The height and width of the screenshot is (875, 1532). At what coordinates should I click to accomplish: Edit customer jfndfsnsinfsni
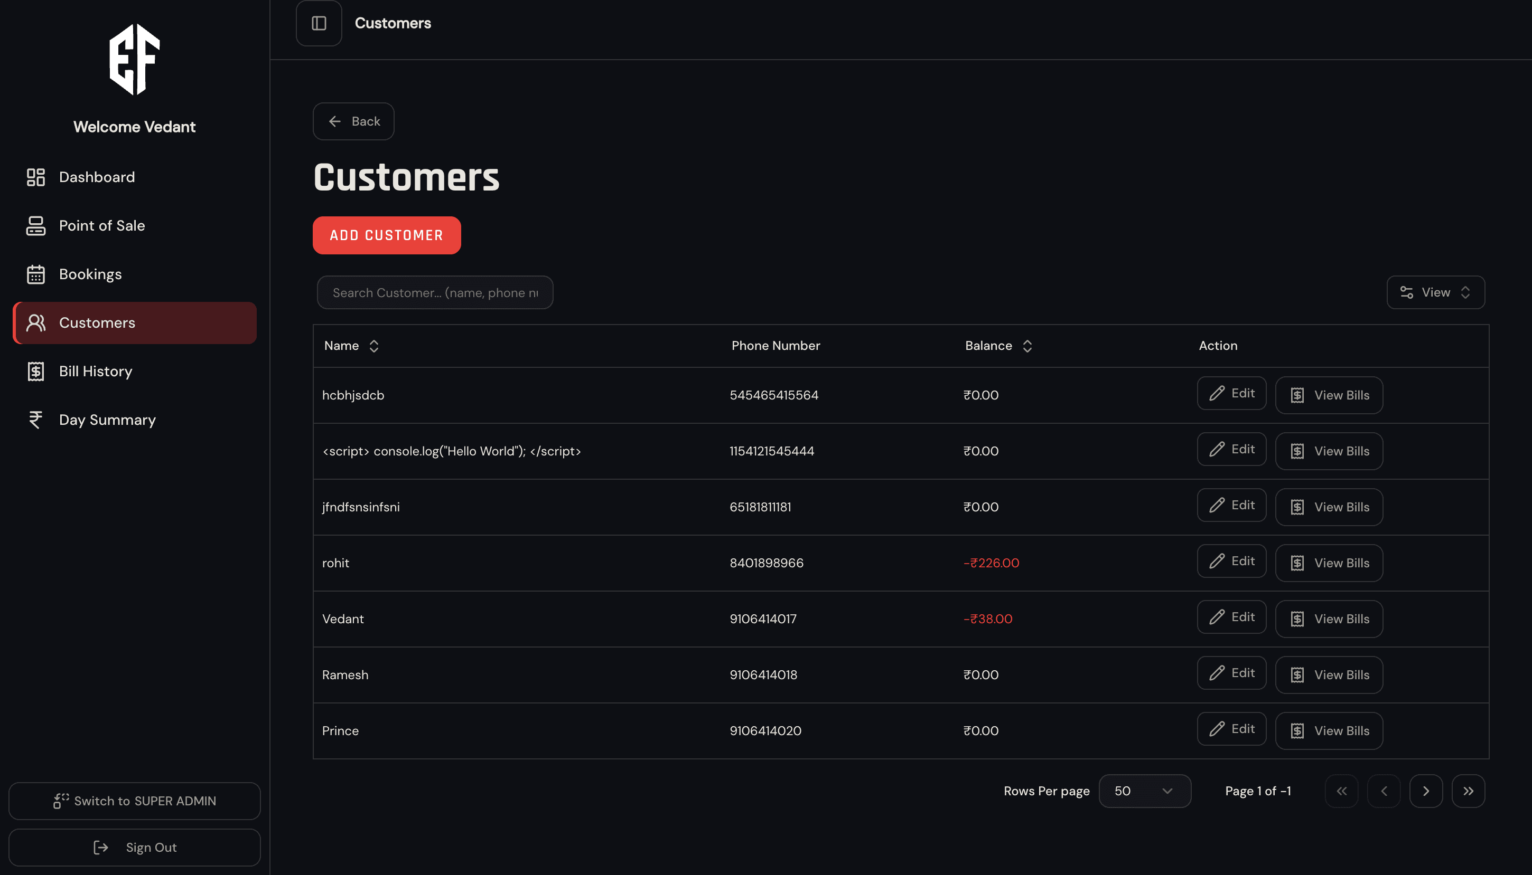(x=1231, y=505)
